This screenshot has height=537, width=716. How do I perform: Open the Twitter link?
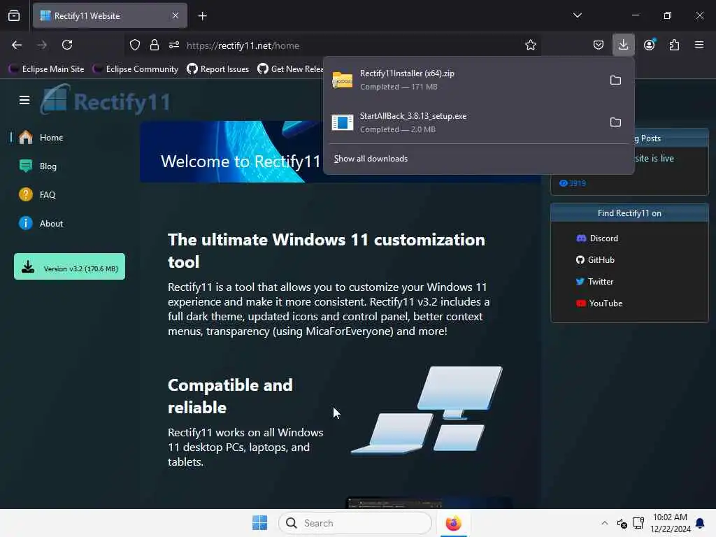594,282
